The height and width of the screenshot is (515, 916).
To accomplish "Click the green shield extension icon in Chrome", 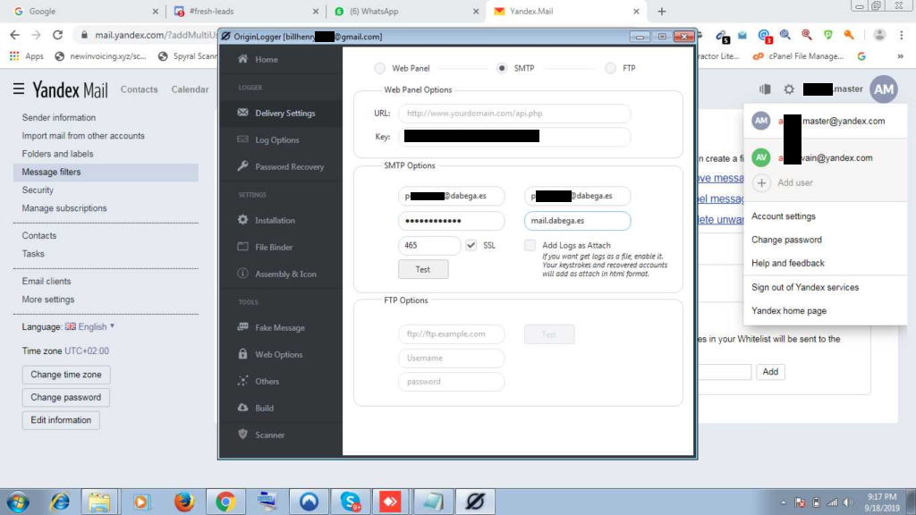I will [x=827, y=35].
